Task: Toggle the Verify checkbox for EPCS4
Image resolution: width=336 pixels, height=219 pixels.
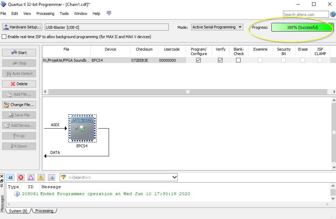Action: point(220,60)
